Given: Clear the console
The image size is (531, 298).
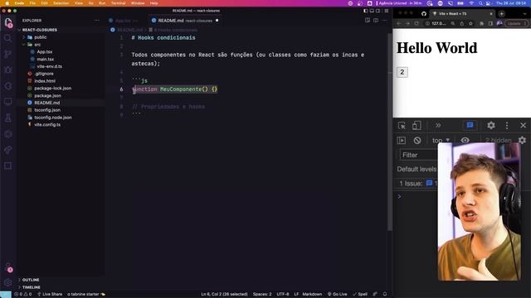Looking at the screenshot, I should coord(417,140).
